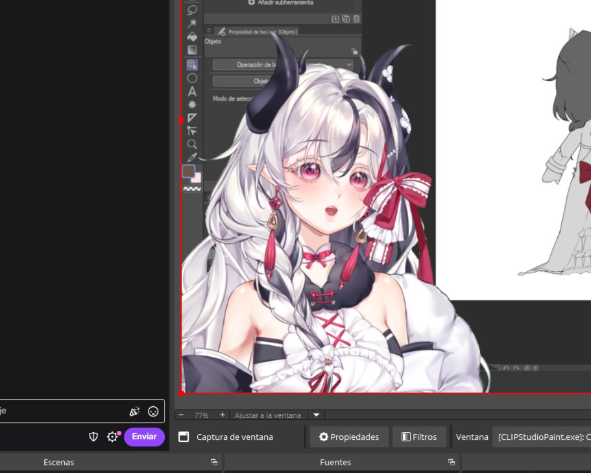This screenshot has width=591, height=473.
Task: Select the Auto select magic wand tool
Action: (x=192, y=23)
